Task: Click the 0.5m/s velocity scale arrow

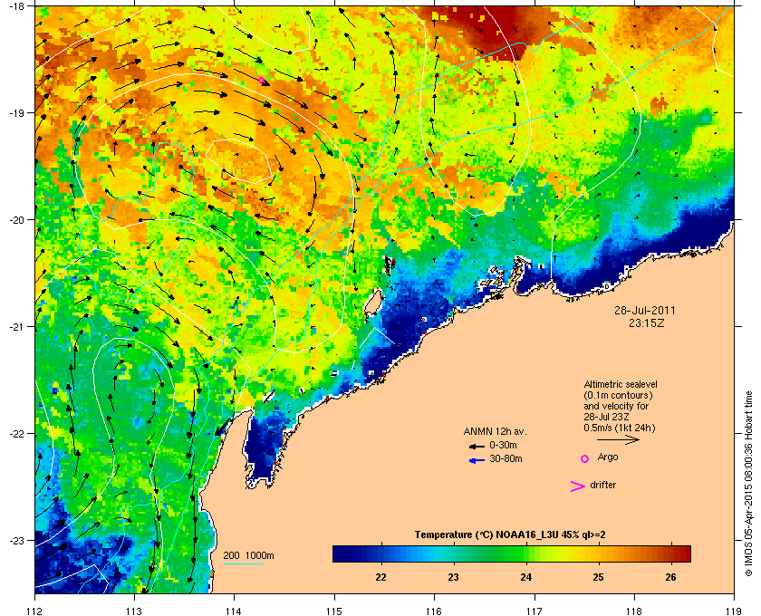Action: 618,440
